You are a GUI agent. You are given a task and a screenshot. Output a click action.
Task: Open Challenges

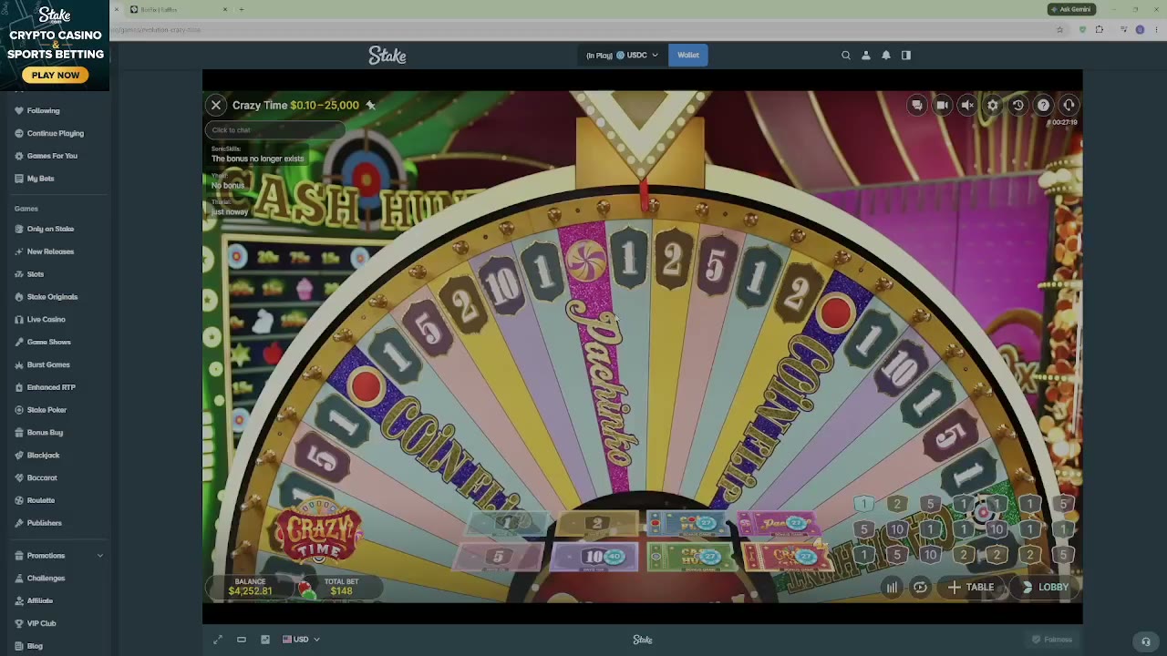[46, 579]
